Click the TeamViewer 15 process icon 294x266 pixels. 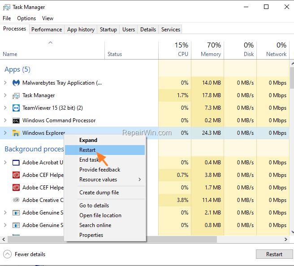16,108
